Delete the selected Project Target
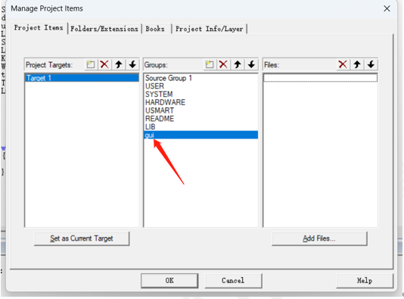Image resolution: width=404 pixels, height=299 pixels. tap(104, 64)
